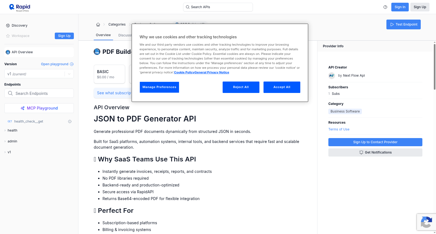The width and height of the screenshot is (436, 234).
Task: Click the Get Notifications button
Action: coord(375,152)
